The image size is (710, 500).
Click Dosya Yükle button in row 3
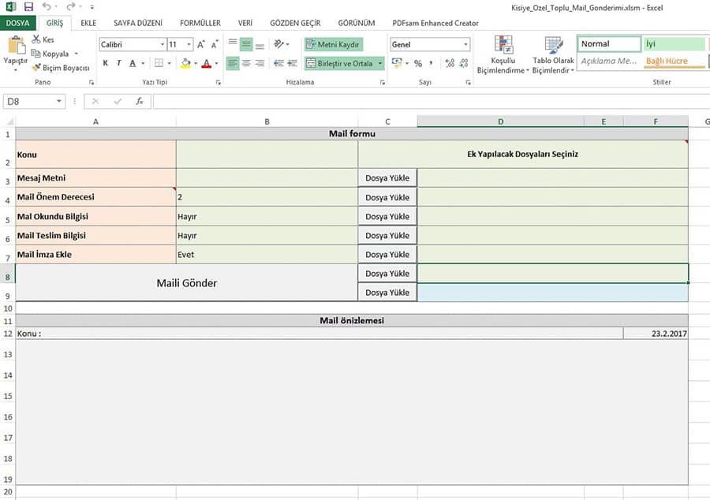pos(387,178)
